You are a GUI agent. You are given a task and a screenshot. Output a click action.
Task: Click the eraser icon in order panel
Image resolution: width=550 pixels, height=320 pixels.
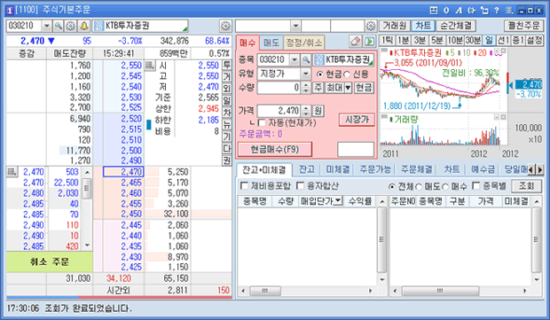coord(356,42)
